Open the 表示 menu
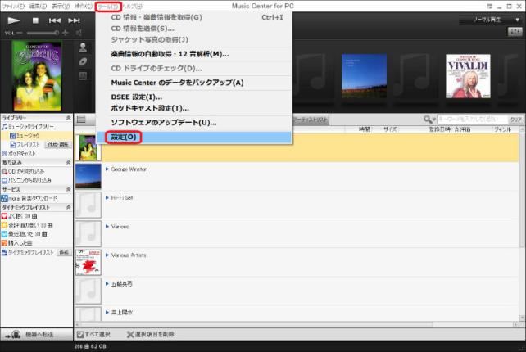The image size is (526, 352). pos(61,7)
